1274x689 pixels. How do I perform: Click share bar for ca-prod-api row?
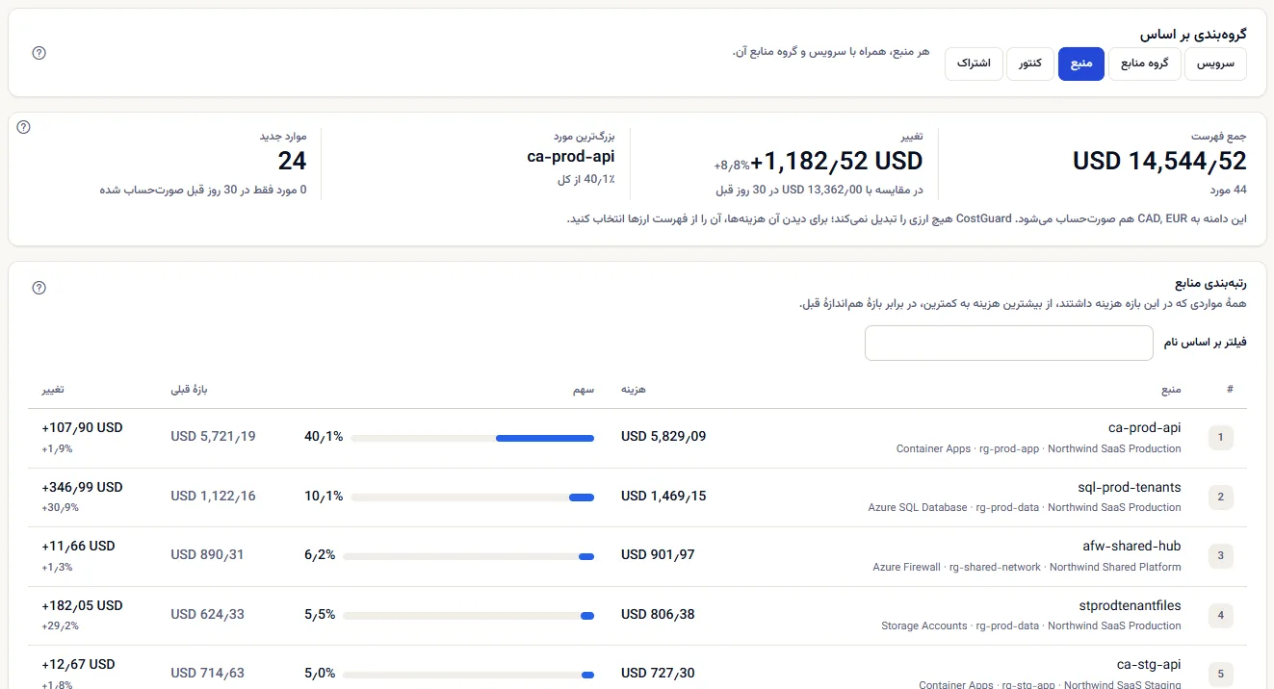(x=472, y=439)
